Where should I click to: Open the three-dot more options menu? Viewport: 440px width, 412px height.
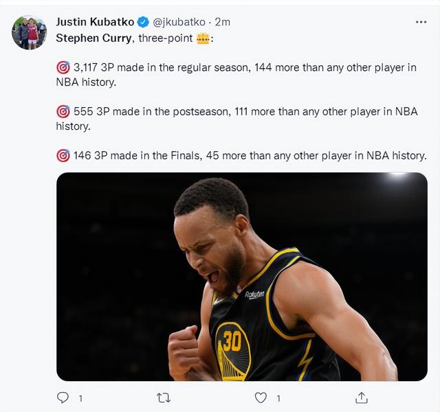(421, 22)
